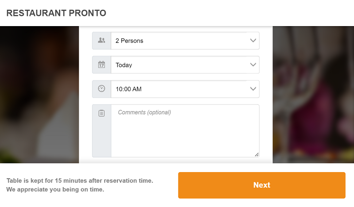Click the clock time icon

(x=102, y=89)
